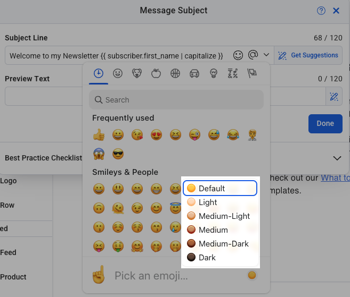The width and height of the screenshot is (350, 297).
Task: Toggle the skin tone selector button
Action: pos(252,275)
